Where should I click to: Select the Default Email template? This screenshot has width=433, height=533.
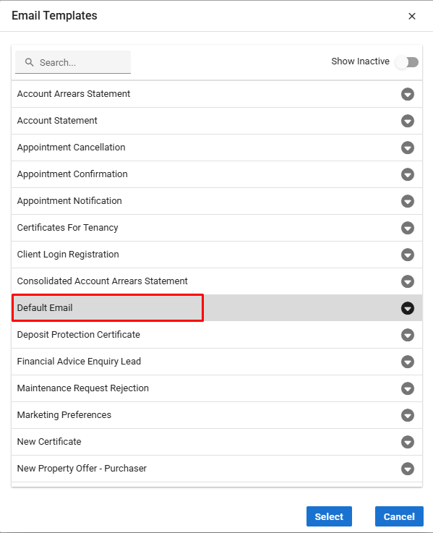pos(217,308)
